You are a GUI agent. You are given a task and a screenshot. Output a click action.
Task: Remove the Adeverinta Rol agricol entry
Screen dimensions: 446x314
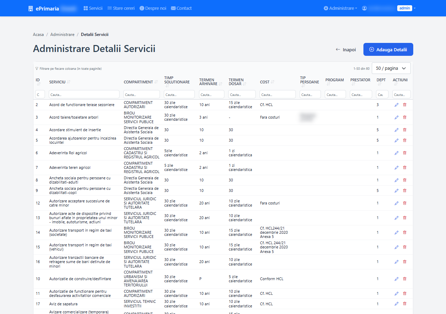pos(405,153)
